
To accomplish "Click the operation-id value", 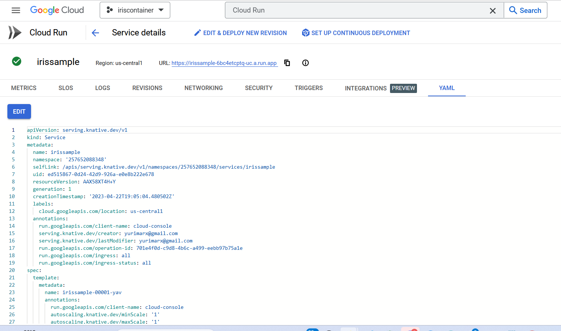I will click(x=189, y=248).
